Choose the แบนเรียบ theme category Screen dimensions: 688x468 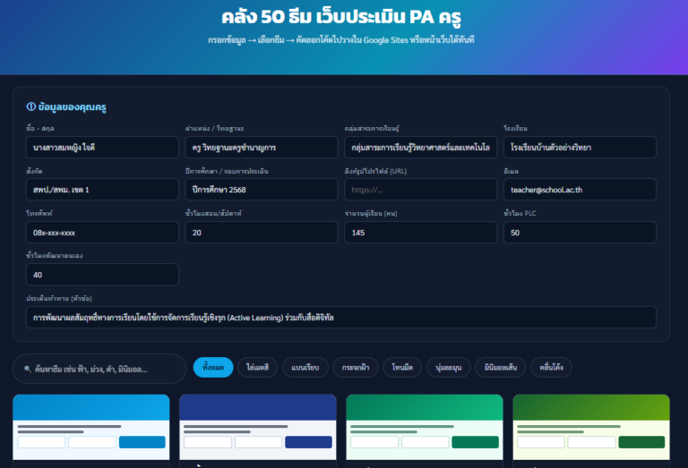[x=305, y=367]
